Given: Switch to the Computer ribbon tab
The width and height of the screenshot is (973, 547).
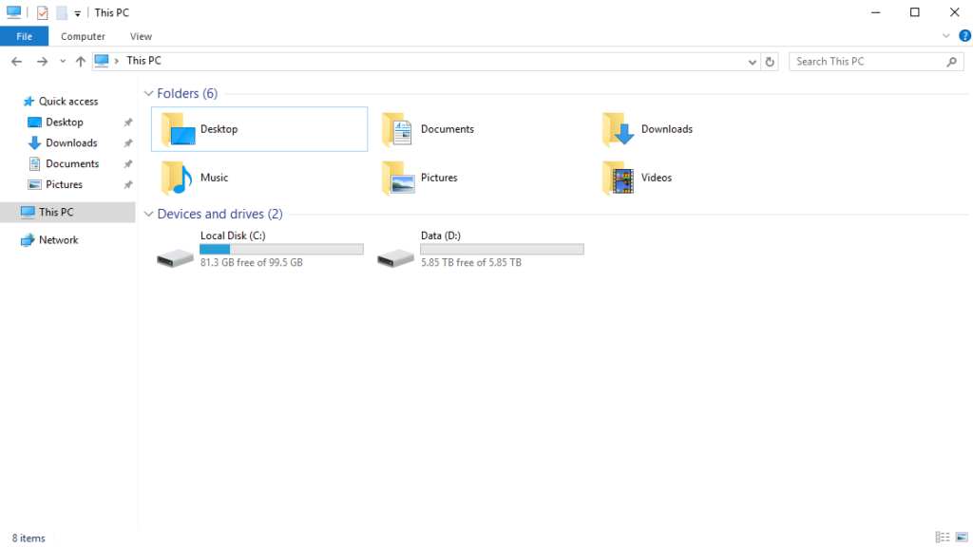Looking at the screenshot, I should 83,37.
